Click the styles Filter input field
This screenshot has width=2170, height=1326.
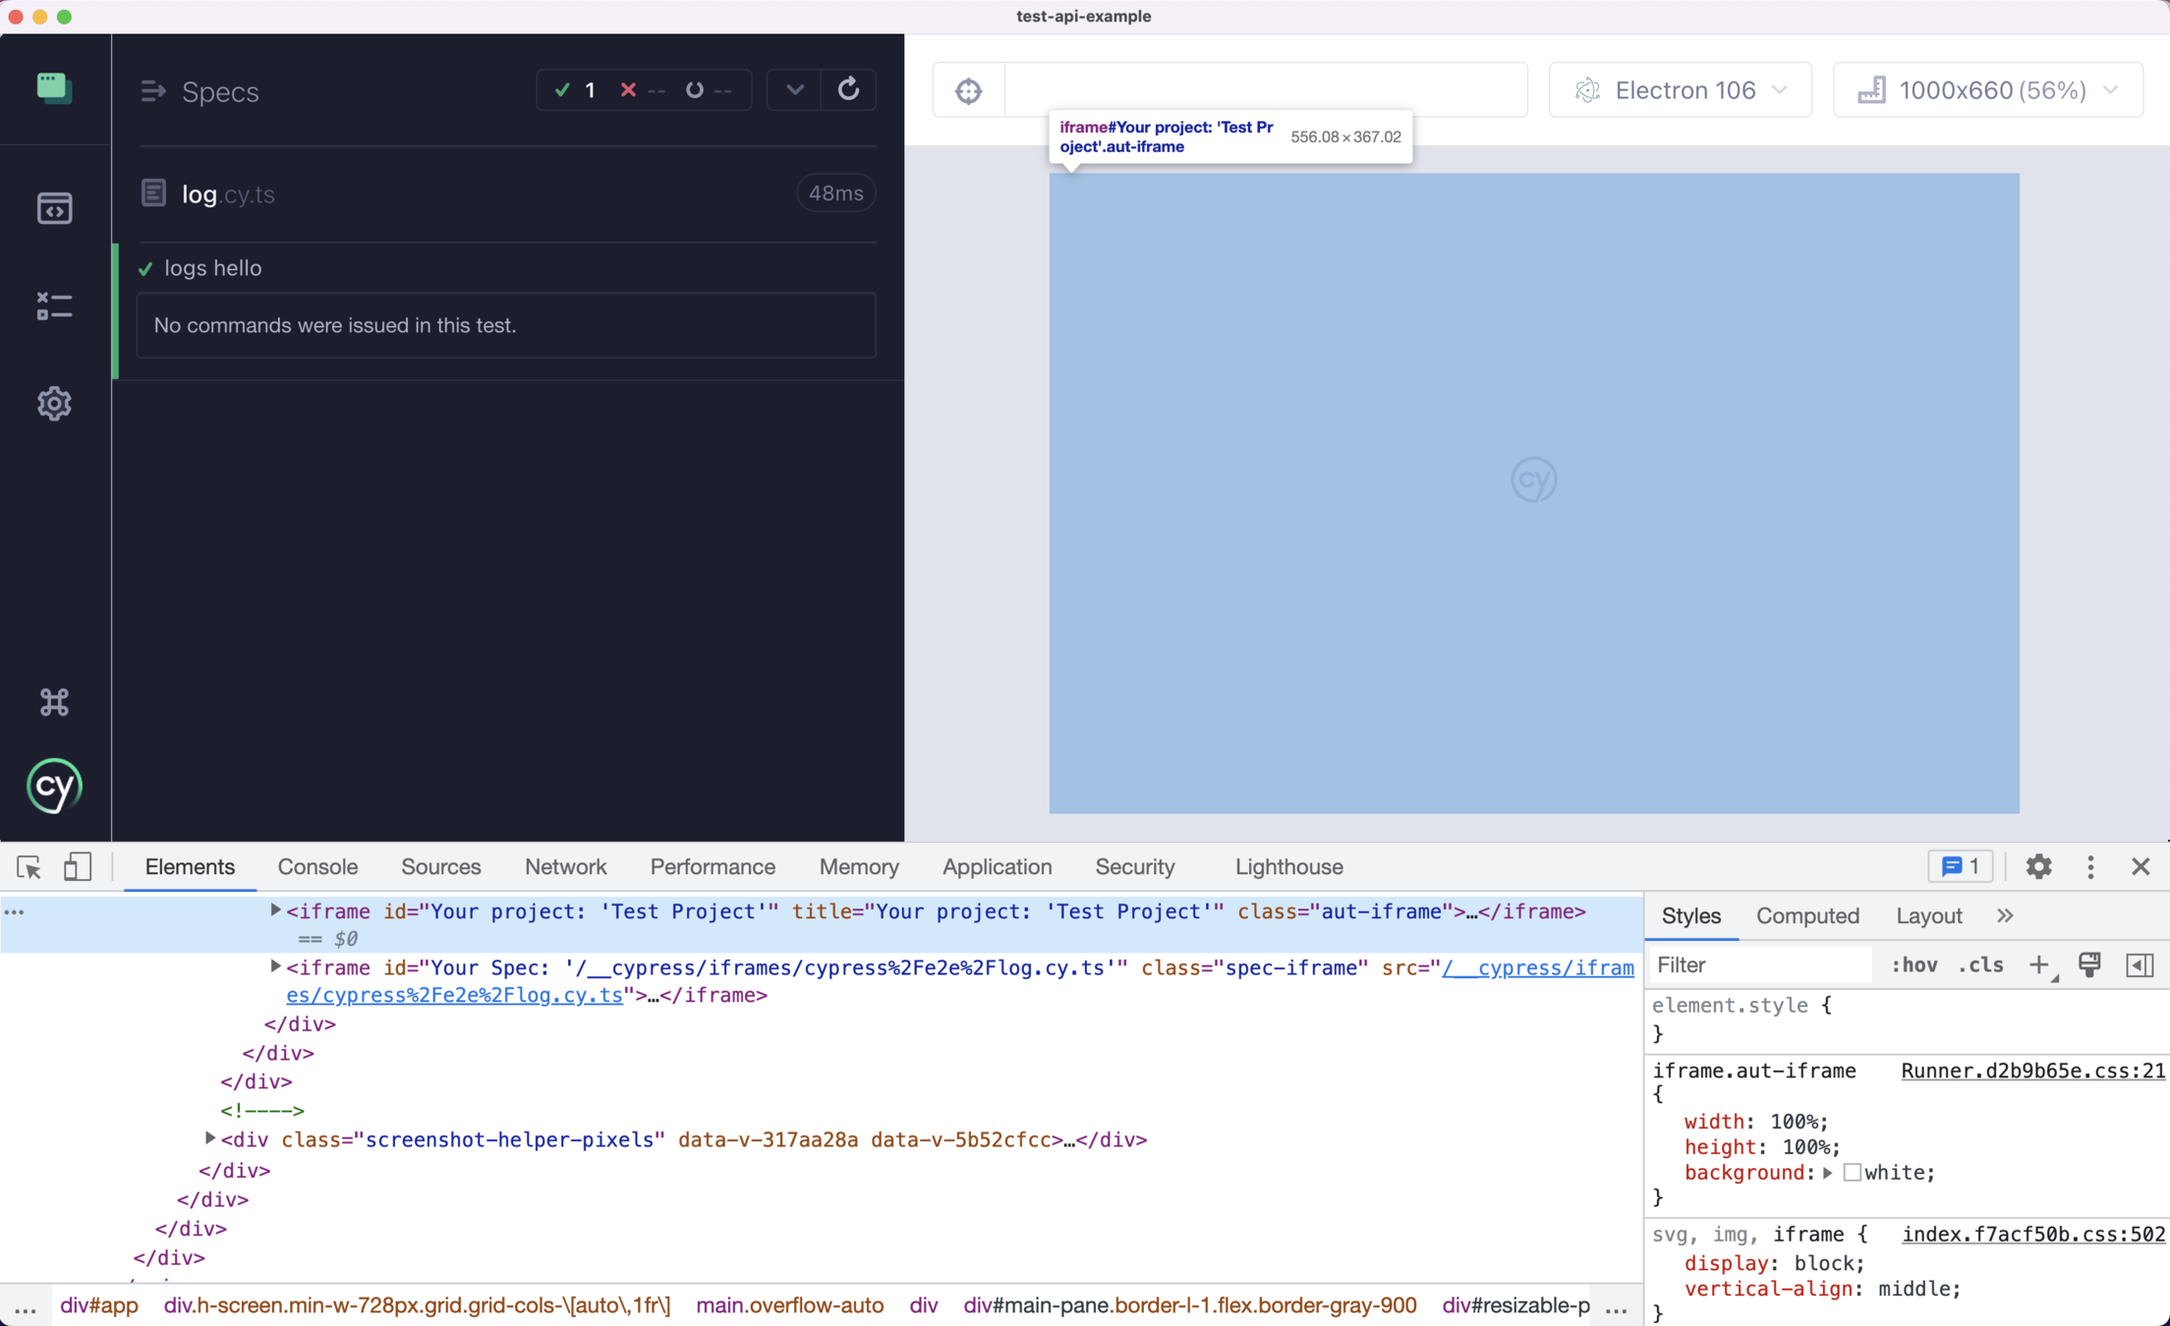[x=1759, y=966]
